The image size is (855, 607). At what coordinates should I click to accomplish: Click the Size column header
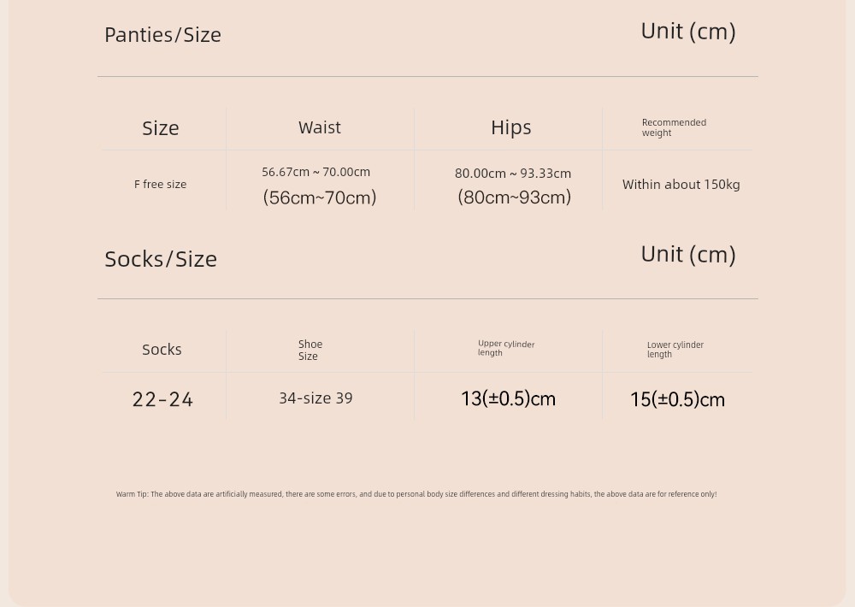(x=161, y=128)
